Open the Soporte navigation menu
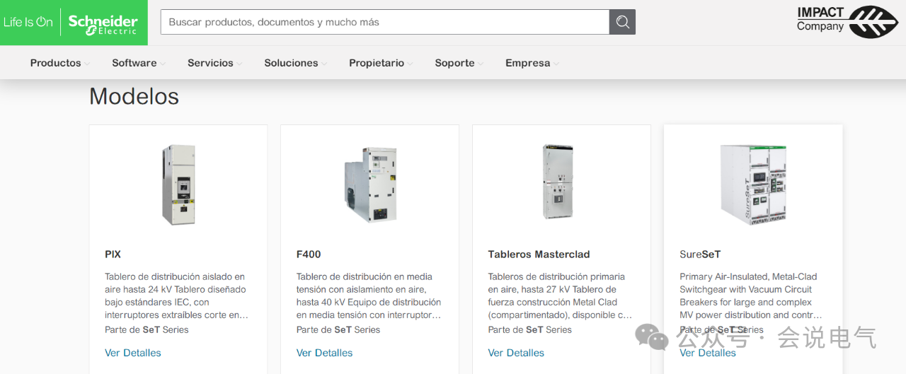The width and height of the screenshot is (906, 374). pos(459,63)
